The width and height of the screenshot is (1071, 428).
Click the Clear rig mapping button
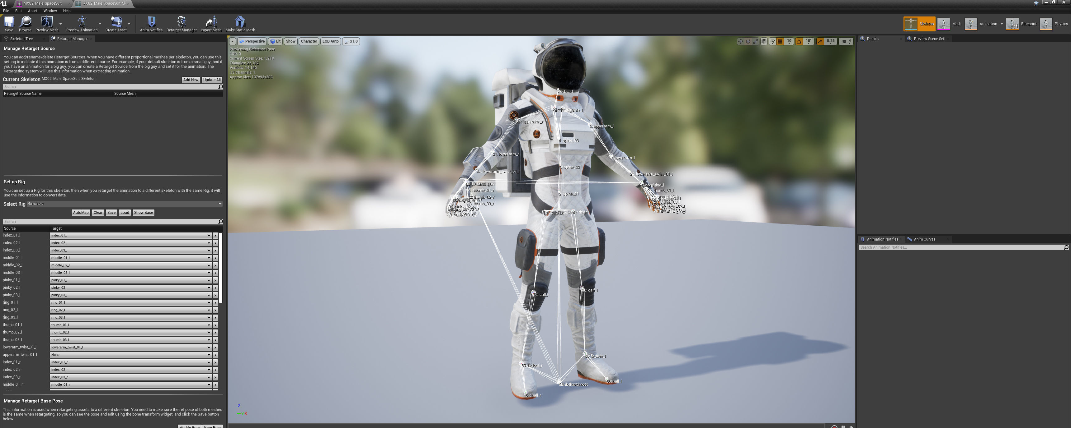(x=98, y=213)
